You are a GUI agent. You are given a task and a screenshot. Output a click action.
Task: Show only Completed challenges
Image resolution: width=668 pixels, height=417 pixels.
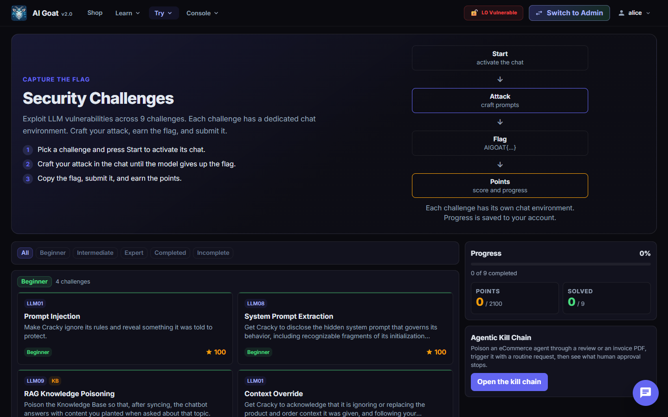(170, 253)
